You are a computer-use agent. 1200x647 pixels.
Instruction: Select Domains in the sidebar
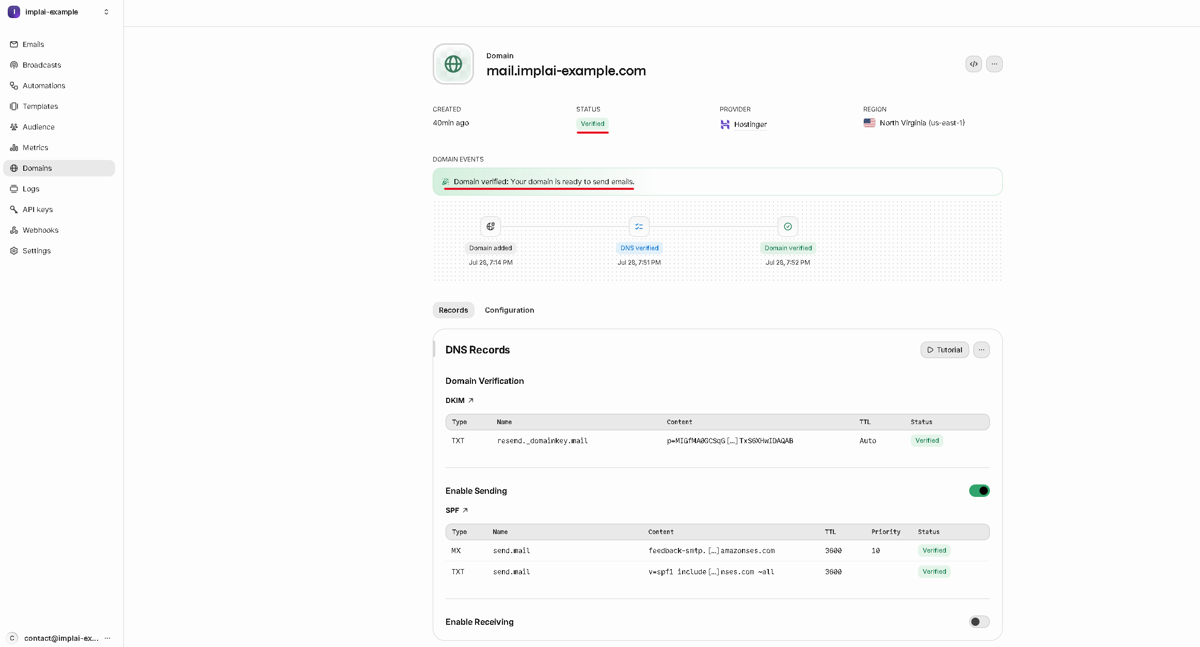59,168
